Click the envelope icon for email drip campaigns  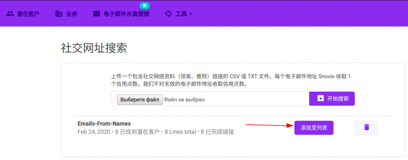[96, 14]
